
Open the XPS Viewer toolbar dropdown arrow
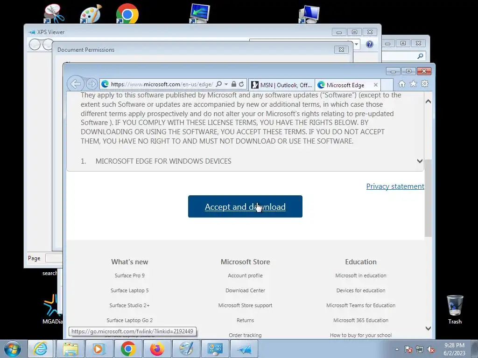356,44
